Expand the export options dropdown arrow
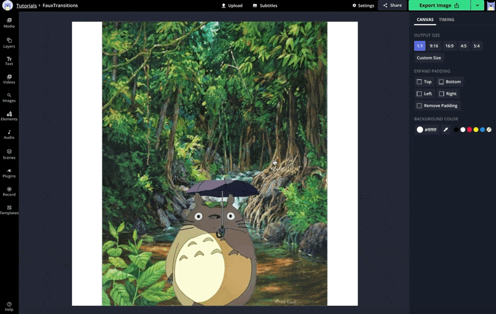The height and width of the screenshot is (314, 496). point(477,6)
